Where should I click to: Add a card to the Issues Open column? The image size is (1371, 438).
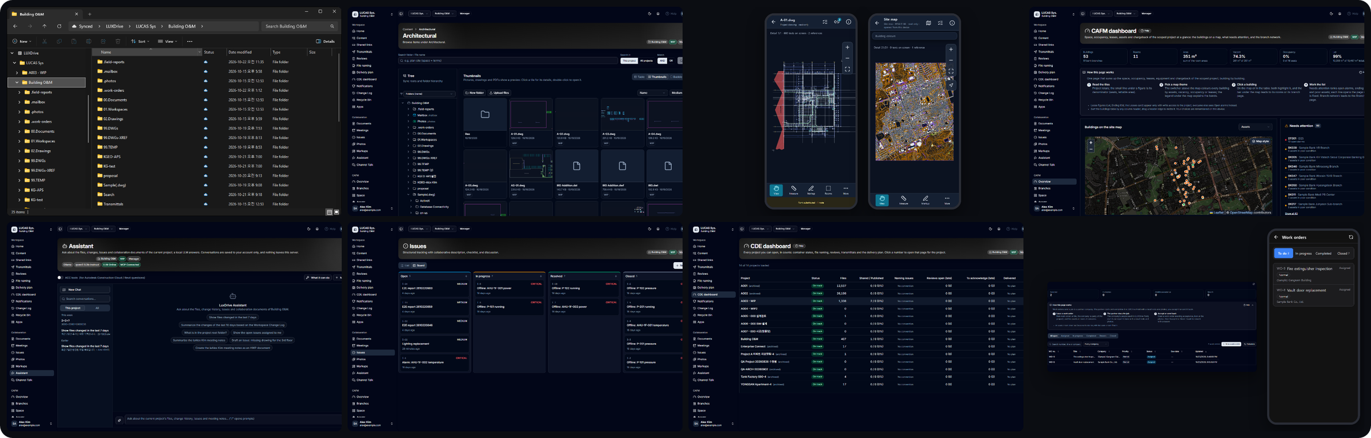pos(466,276)
